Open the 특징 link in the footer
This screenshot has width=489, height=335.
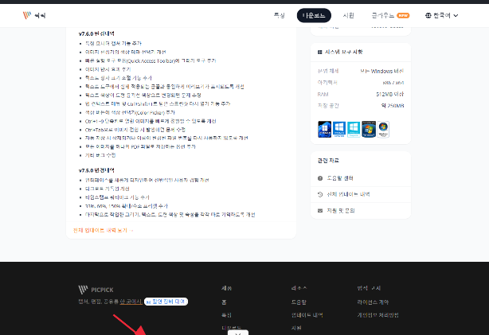226,315
